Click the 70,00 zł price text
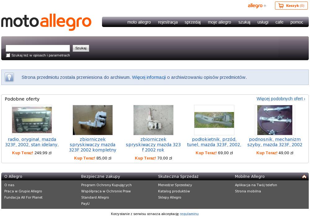 coord(165,158)
